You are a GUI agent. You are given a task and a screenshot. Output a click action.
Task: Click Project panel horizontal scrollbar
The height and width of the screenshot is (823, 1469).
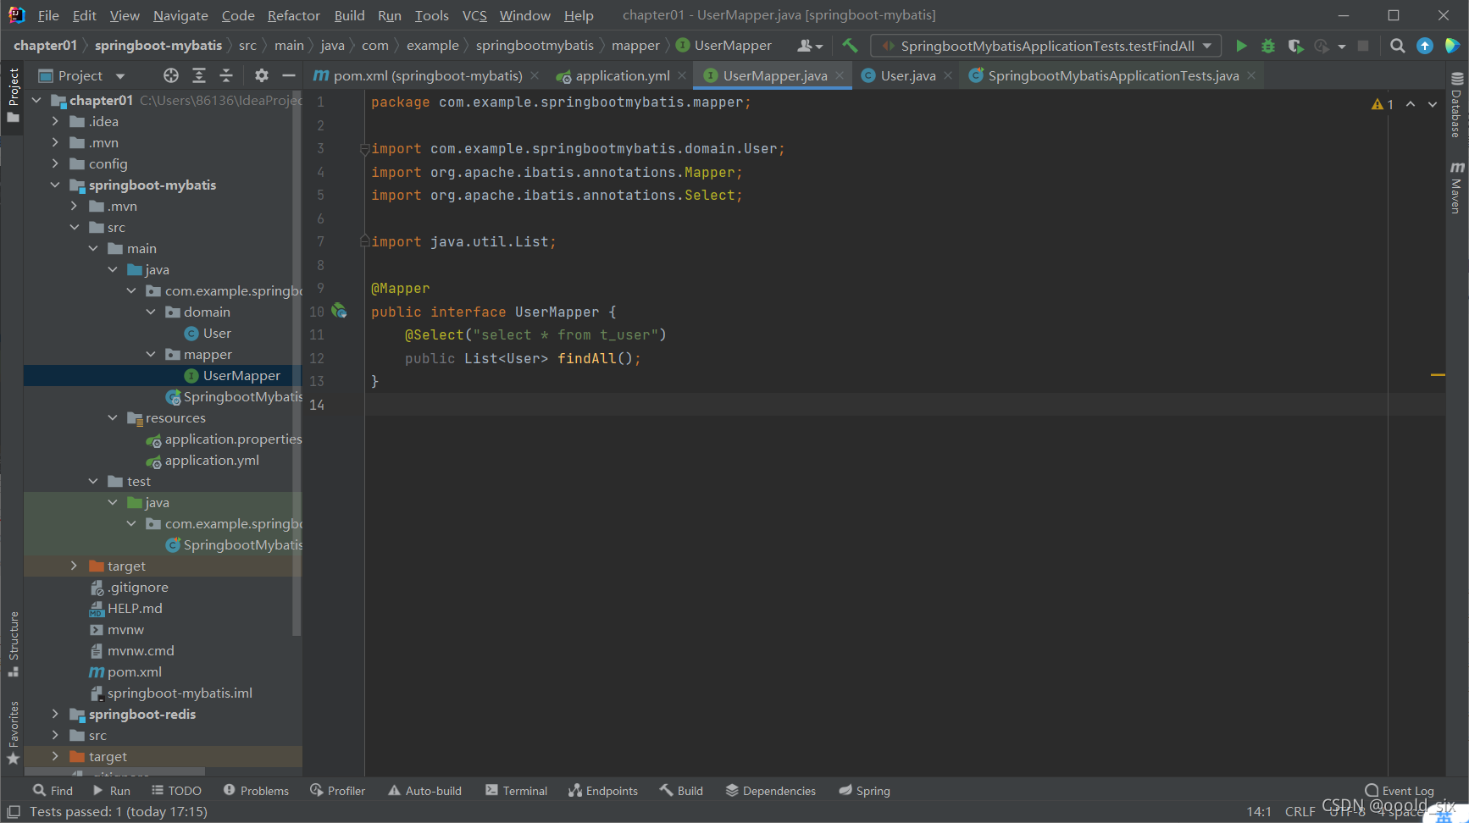pyautogui.click(x=114, y=772)
